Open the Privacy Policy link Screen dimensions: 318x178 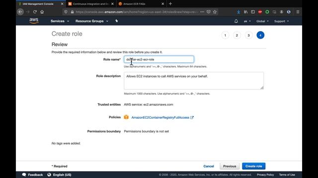click(x=265, y=175)
